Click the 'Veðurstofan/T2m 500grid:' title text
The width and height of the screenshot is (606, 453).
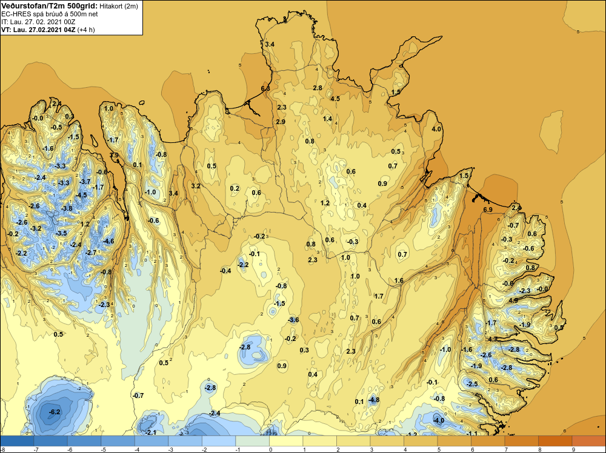pos(50,6)
